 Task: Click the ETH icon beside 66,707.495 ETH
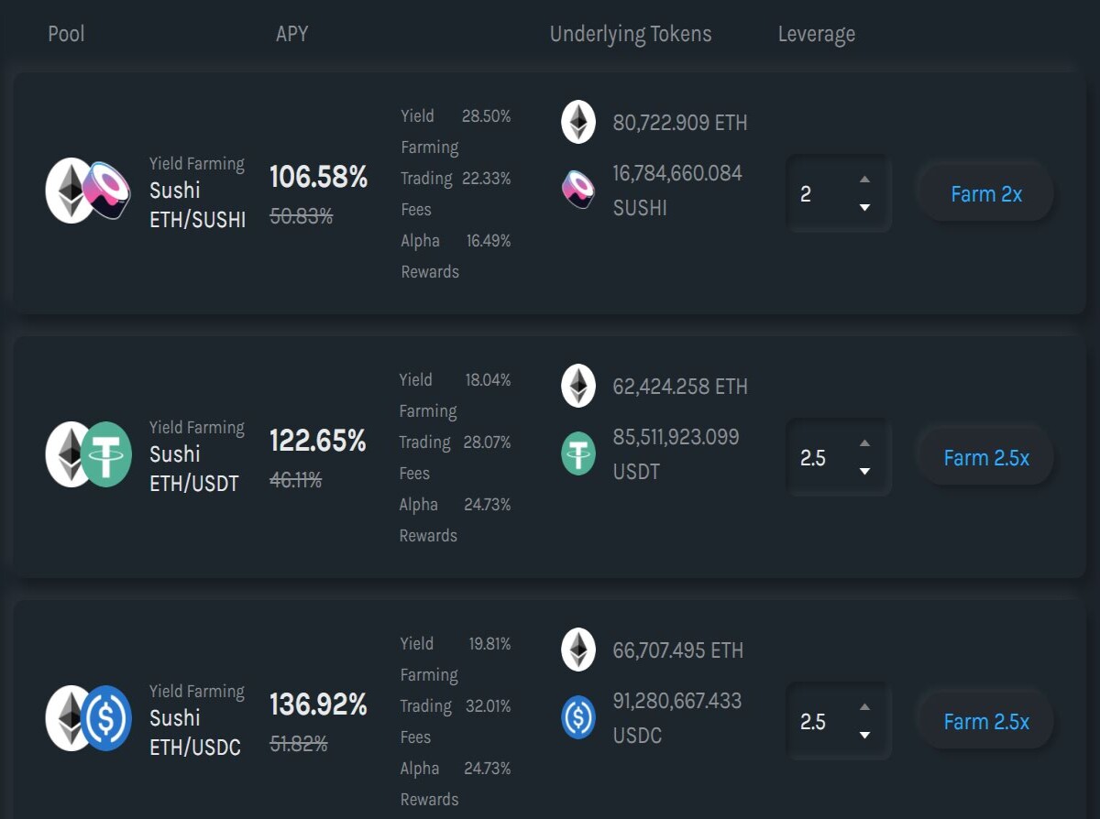(577, 650)
